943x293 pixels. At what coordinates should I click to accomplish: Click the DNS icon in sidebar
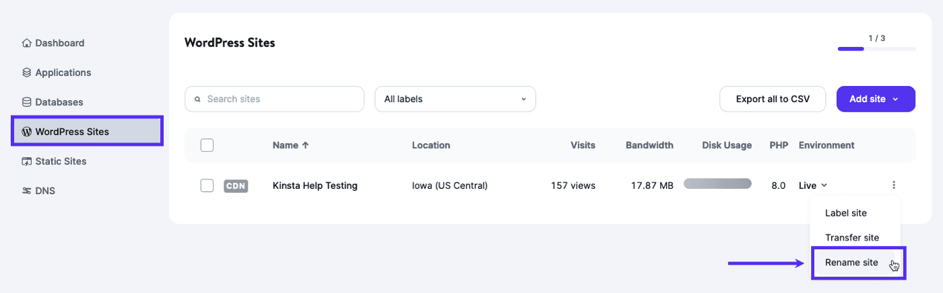click(27, 191)
